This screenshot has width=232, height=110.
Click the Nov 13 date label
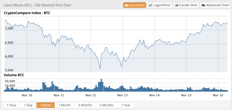point(122,95)
